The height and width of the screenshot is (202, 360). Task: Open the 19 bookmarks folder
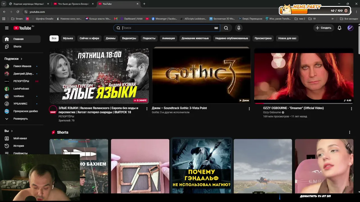pos(312,19)
